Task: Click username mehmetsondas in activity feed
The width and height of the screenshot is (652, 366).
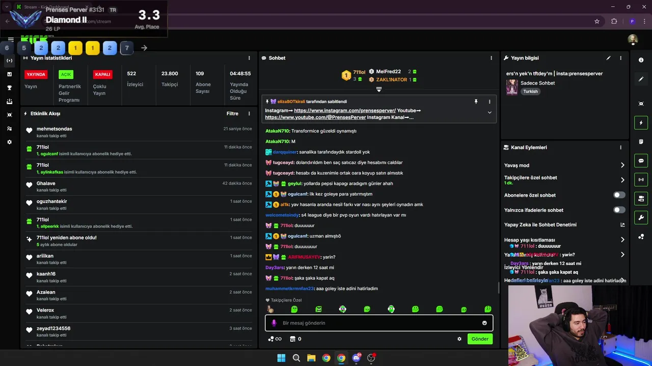Action: pyautogui.click(x=54, y=129)
